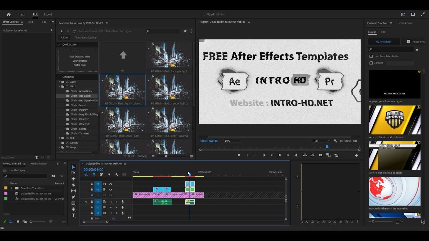Click the thumbnail size slider in transitions panel
Viewport: 429px width, 241px height.
pyautogui.click(x=166, y=156)
